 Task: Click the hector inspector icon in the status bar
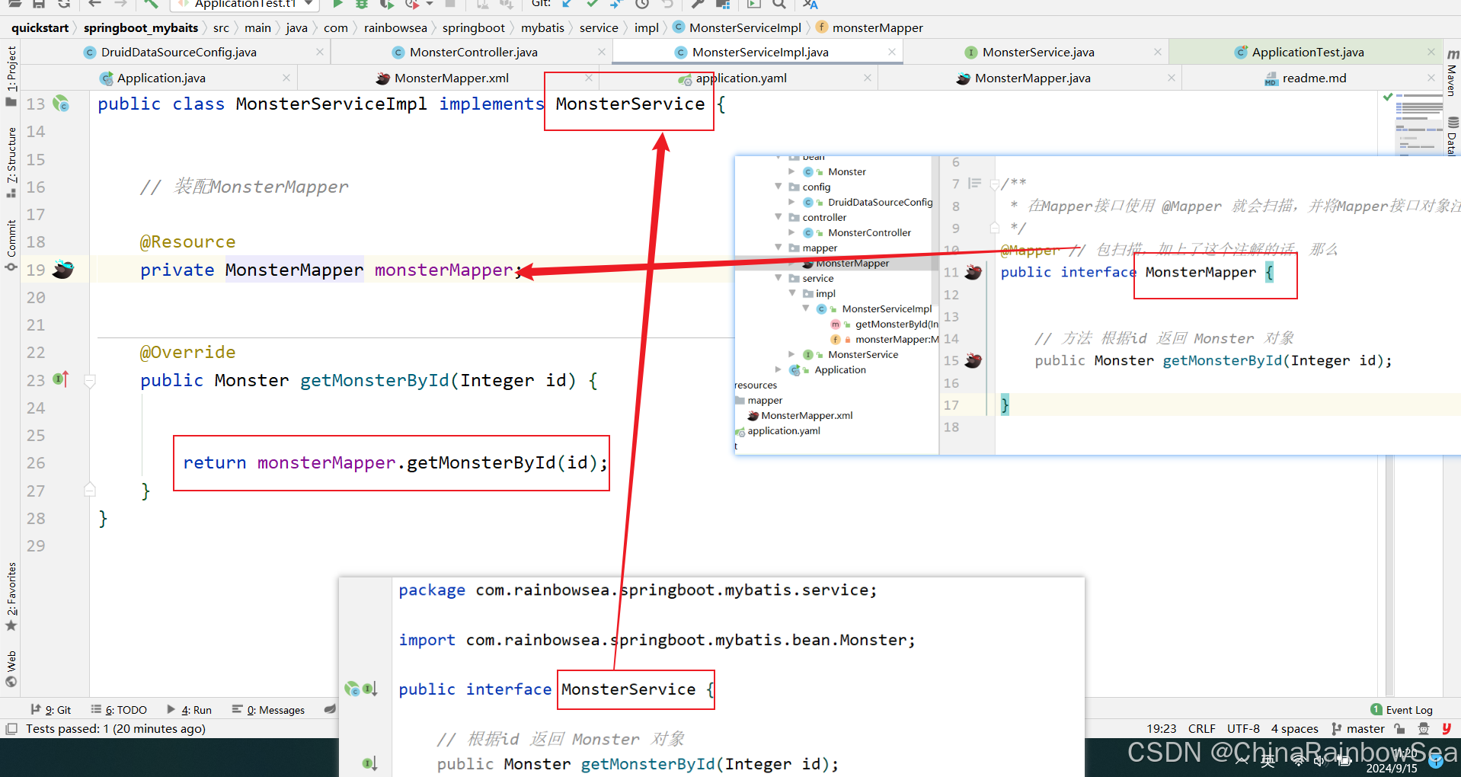(1423, 729)
